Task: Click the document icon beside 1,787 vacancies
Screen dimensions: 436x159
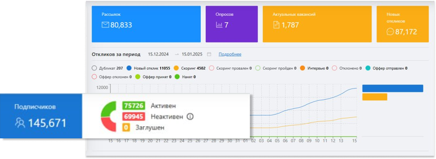Action: pyautogui.click(x=276, y=25)
